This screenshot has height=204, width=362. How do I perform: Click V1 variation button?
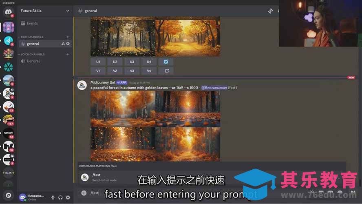pos(98,71)
